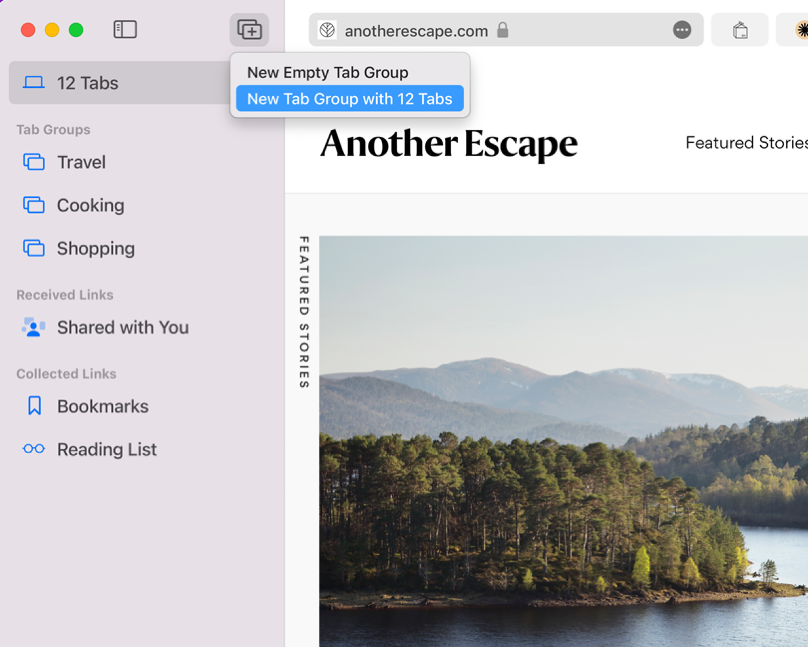Click the Cooking tab group icon

point(34,205)
